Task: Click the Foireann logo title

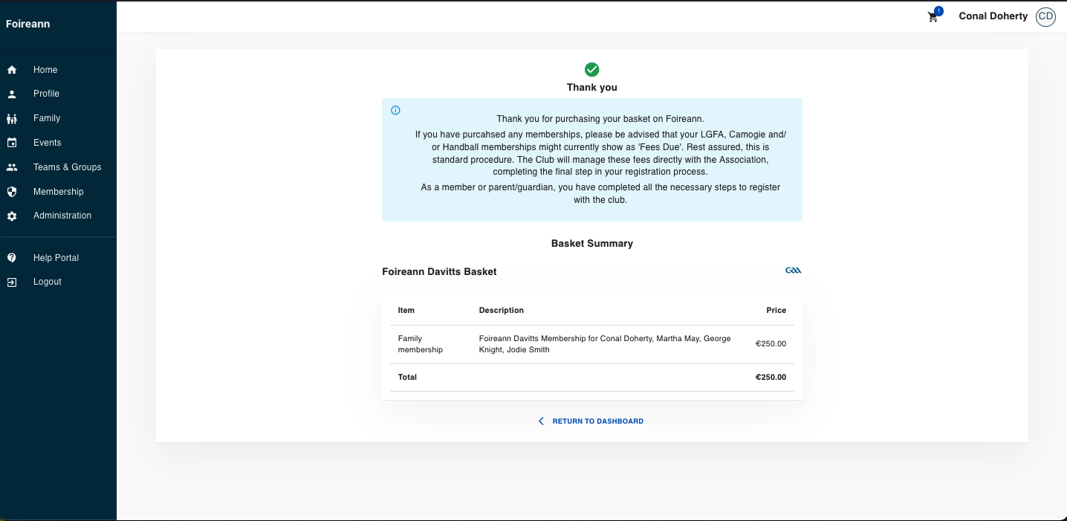Action: pos(28,24)
